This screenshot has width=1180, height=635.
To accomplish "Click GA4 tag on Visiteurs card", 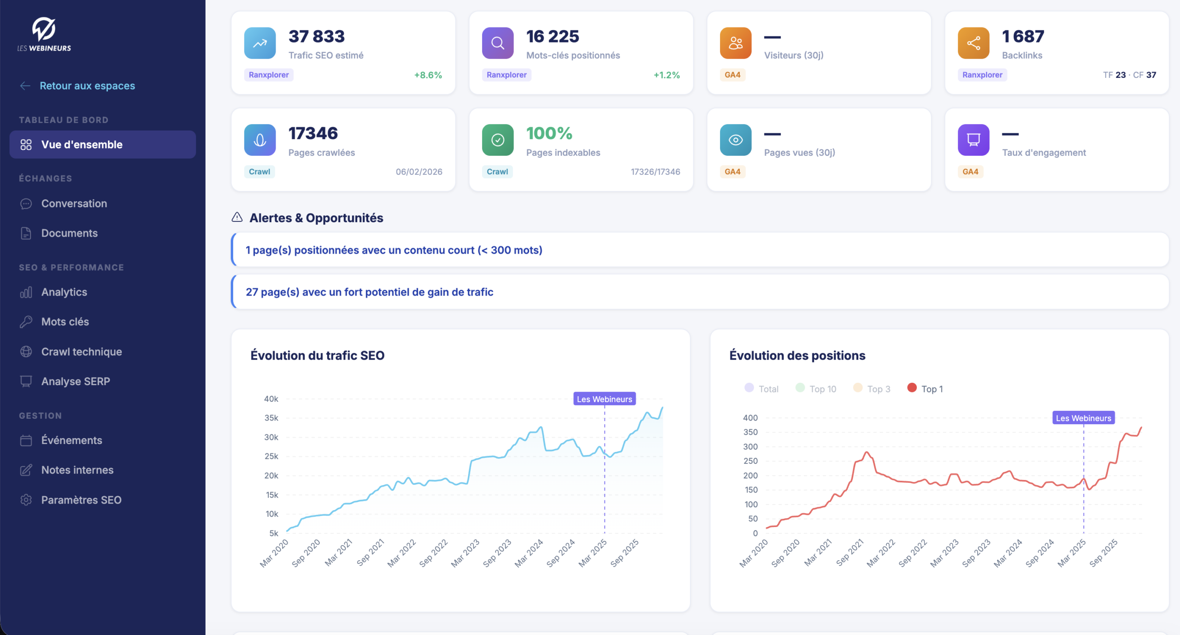I will point(732,75).
